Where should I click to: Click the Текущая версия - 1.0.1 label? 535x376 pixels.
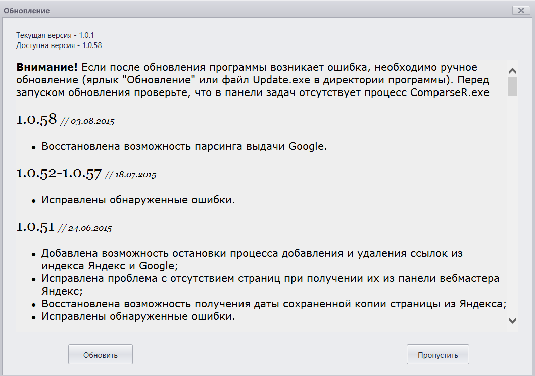coord(55,35)
